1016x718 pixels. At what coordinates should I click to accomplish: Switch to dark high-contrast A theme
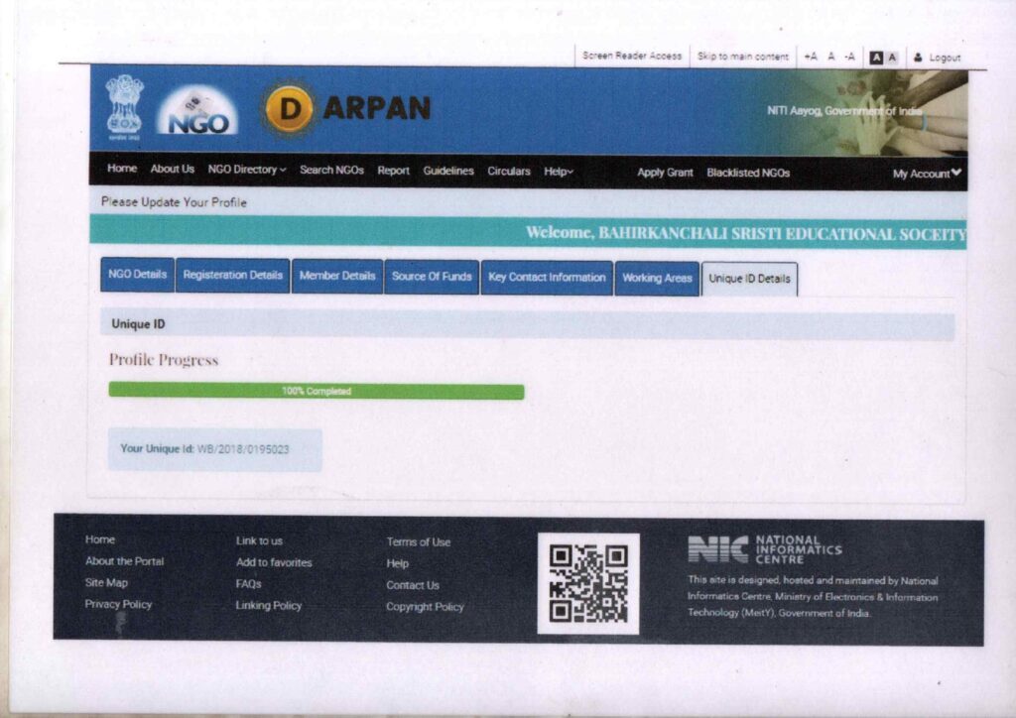876,58
